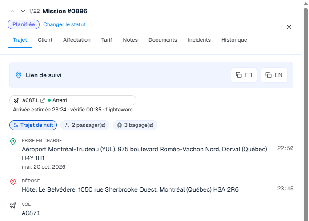Click the airplane icon in the AC871 pill
The image size is (309, 221).
pos(16,100)
